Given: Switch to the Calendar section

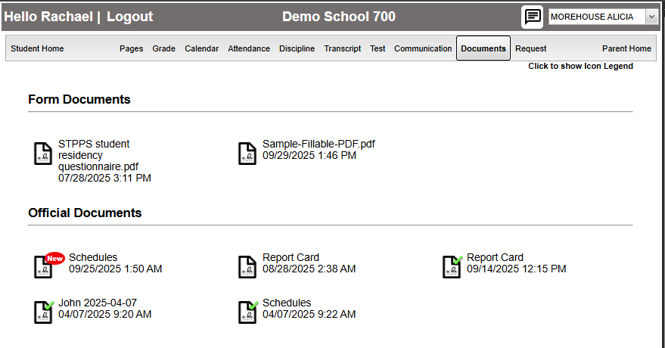Looking at the screenshot, I should pyautogui.click(x=201, y=48).
